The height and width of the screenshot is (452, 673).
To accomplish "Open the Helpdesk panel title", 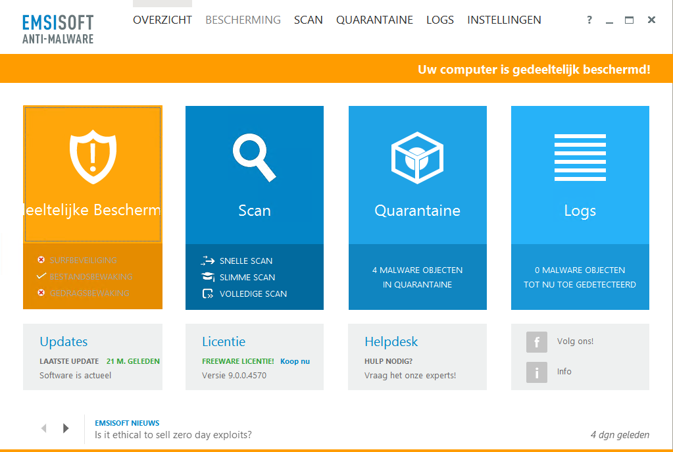I will tap(391, 341).
